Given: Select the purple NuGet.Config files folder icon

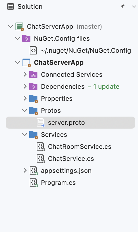Looking at the screenshot, I should (x=26, y=38).
